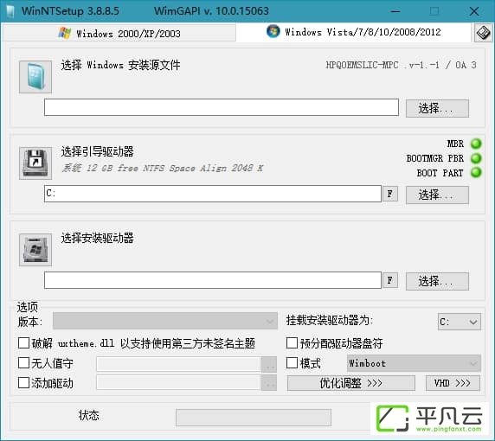The height and width of the screenshot is (441, 495).
Task: Click the HPQOEMSLIC-MPC OA 3 text
Action: (401, 65)
